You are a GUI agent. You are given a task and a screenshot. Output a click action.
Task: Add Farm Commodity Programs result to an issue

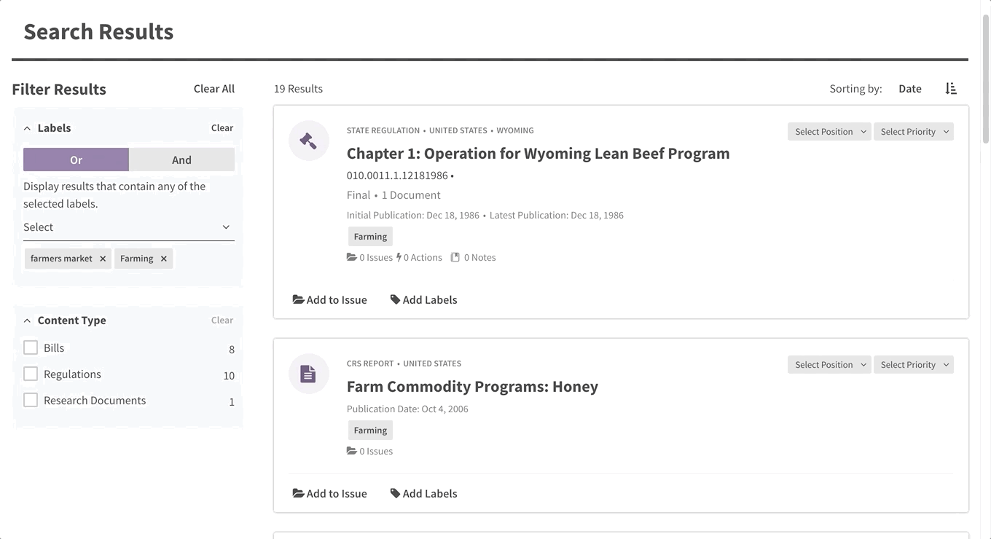[330, 494]
